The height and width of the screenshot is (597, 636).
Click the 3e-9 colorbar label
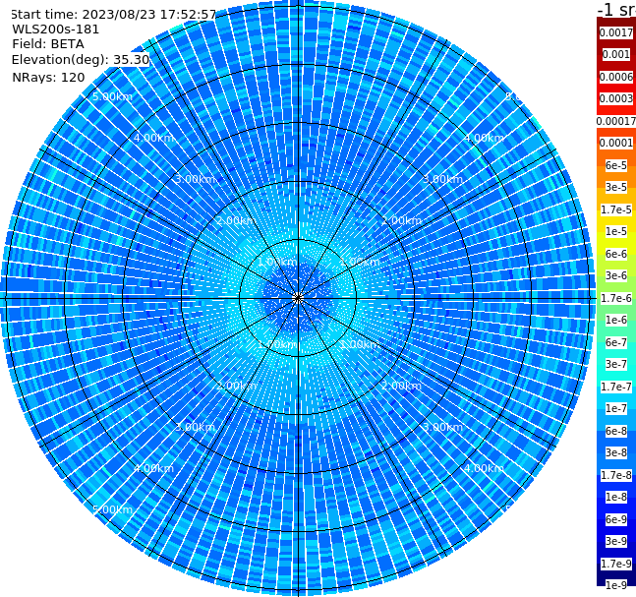[616, 541]
